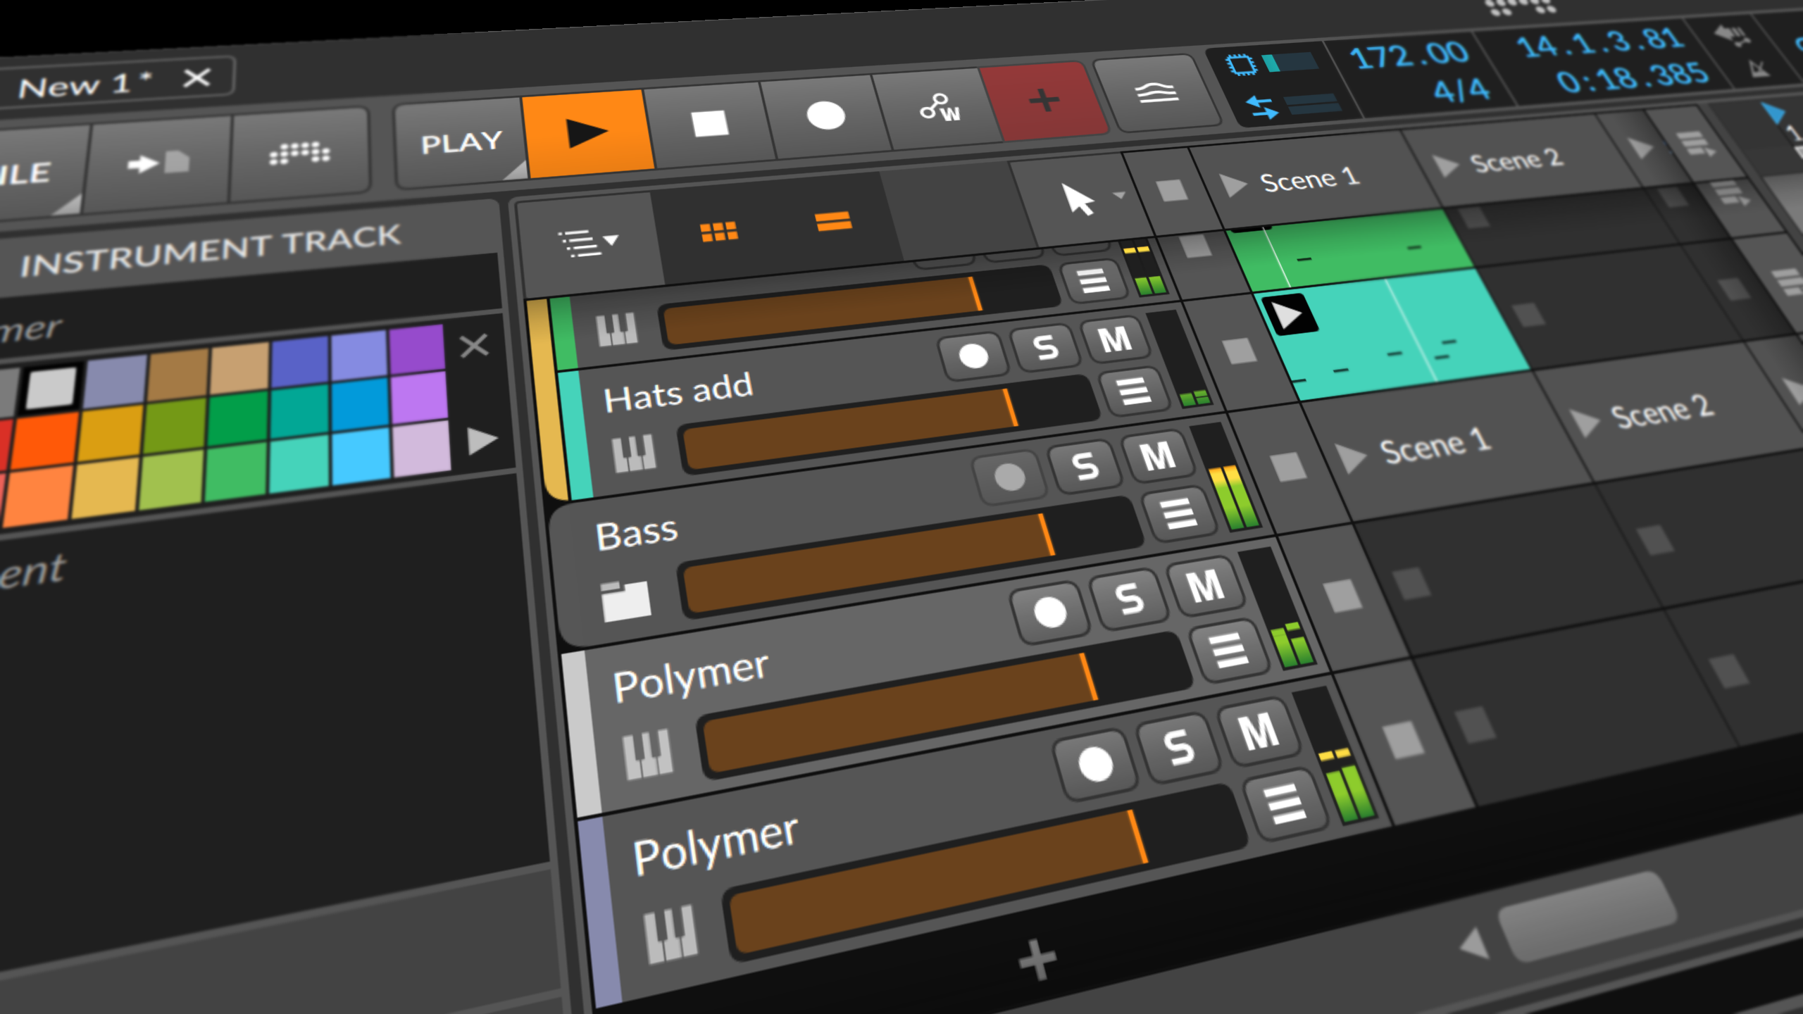
Task: Click the metronome icon
Action: point(1759,68)
